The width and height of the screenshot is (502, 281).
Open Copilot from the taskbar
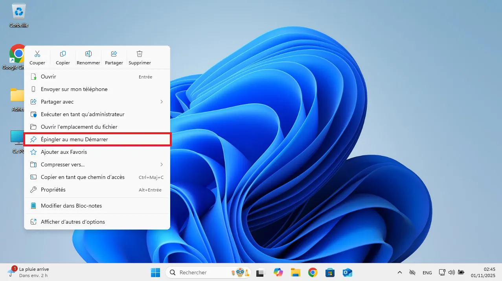(278, 272)
